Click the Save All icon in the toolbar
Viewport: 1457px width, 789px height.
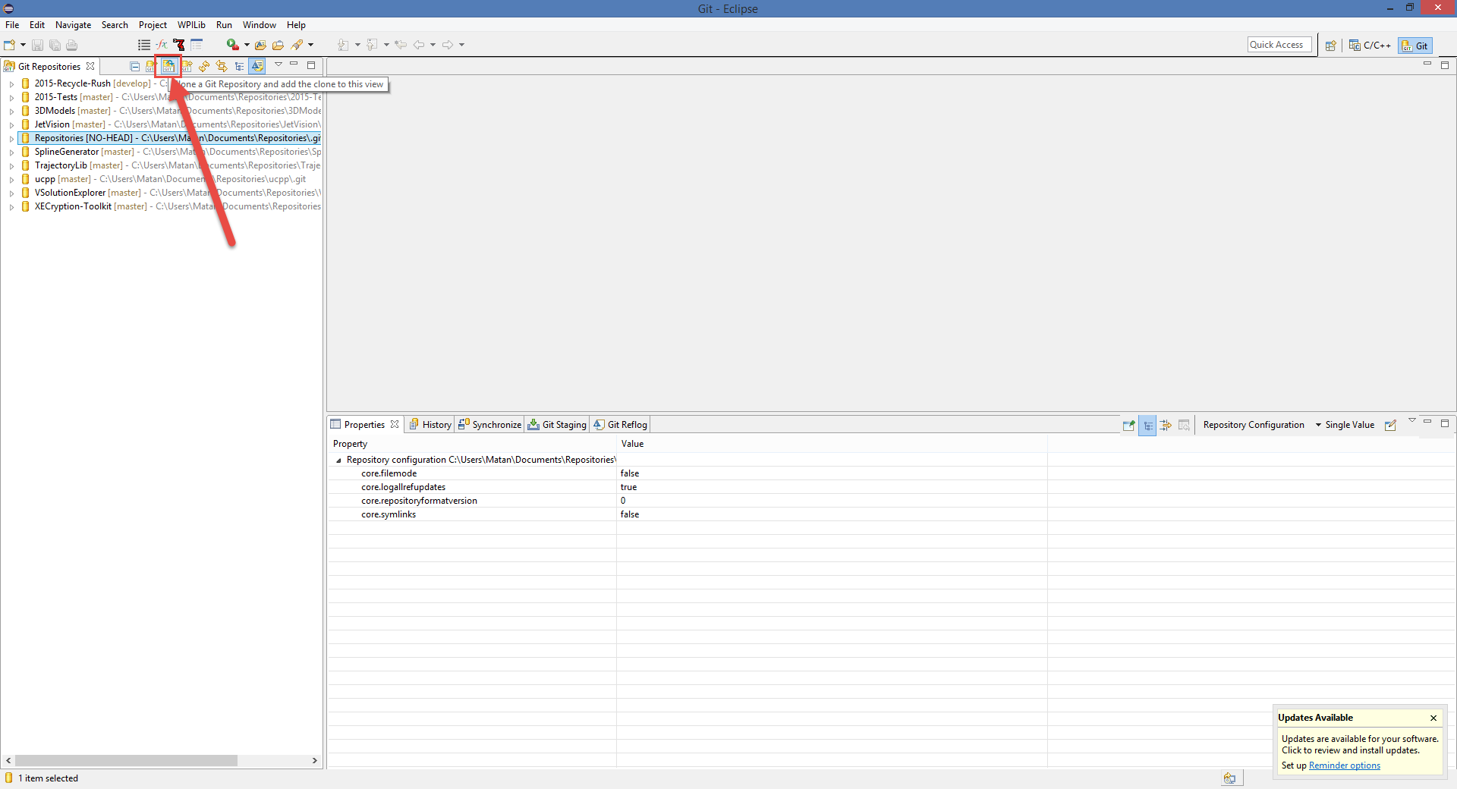tap(55, 45)
